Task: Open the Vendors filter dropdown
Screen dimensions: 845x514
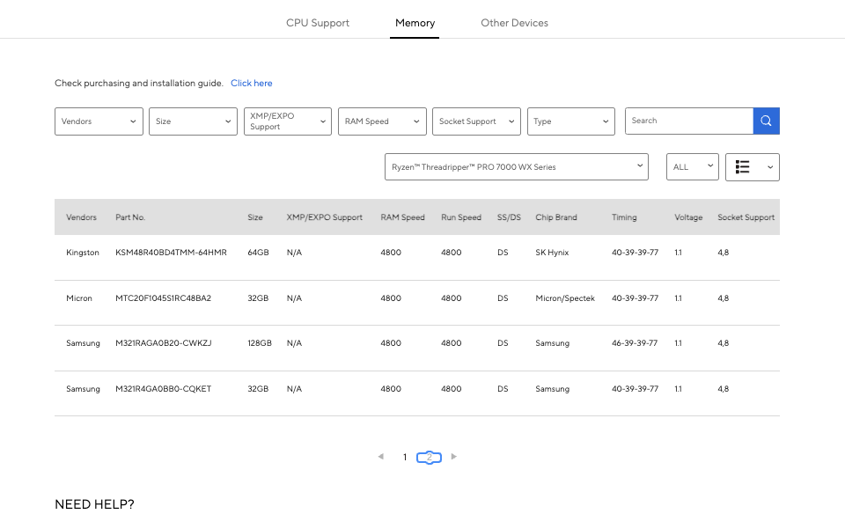Action: tap(99, 121)
